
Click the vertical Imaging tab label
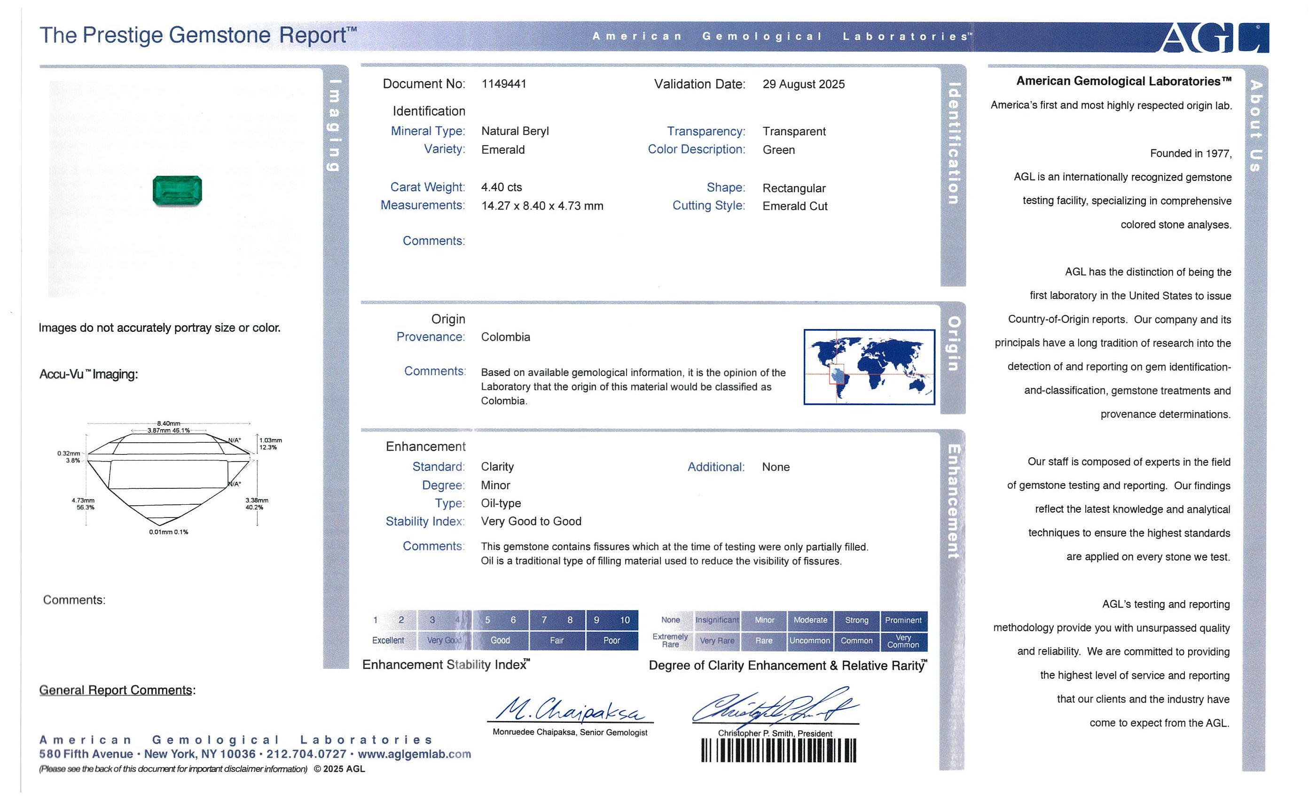pyautogui.click(x=334, y=125)
